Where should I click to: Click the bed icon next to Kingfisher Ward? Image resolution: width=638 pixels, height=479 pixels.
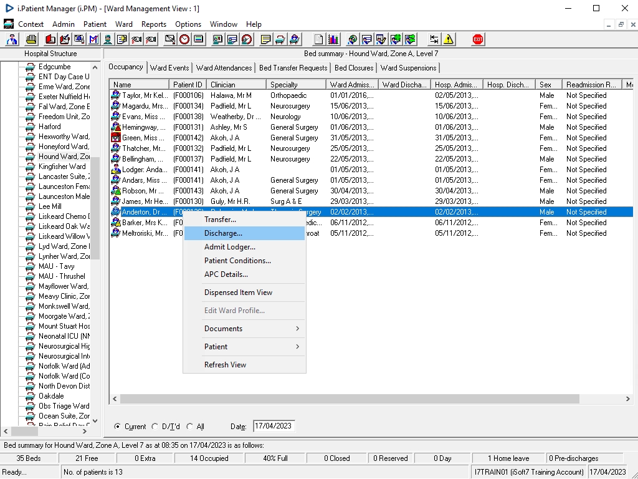click(x=30, y=167)
